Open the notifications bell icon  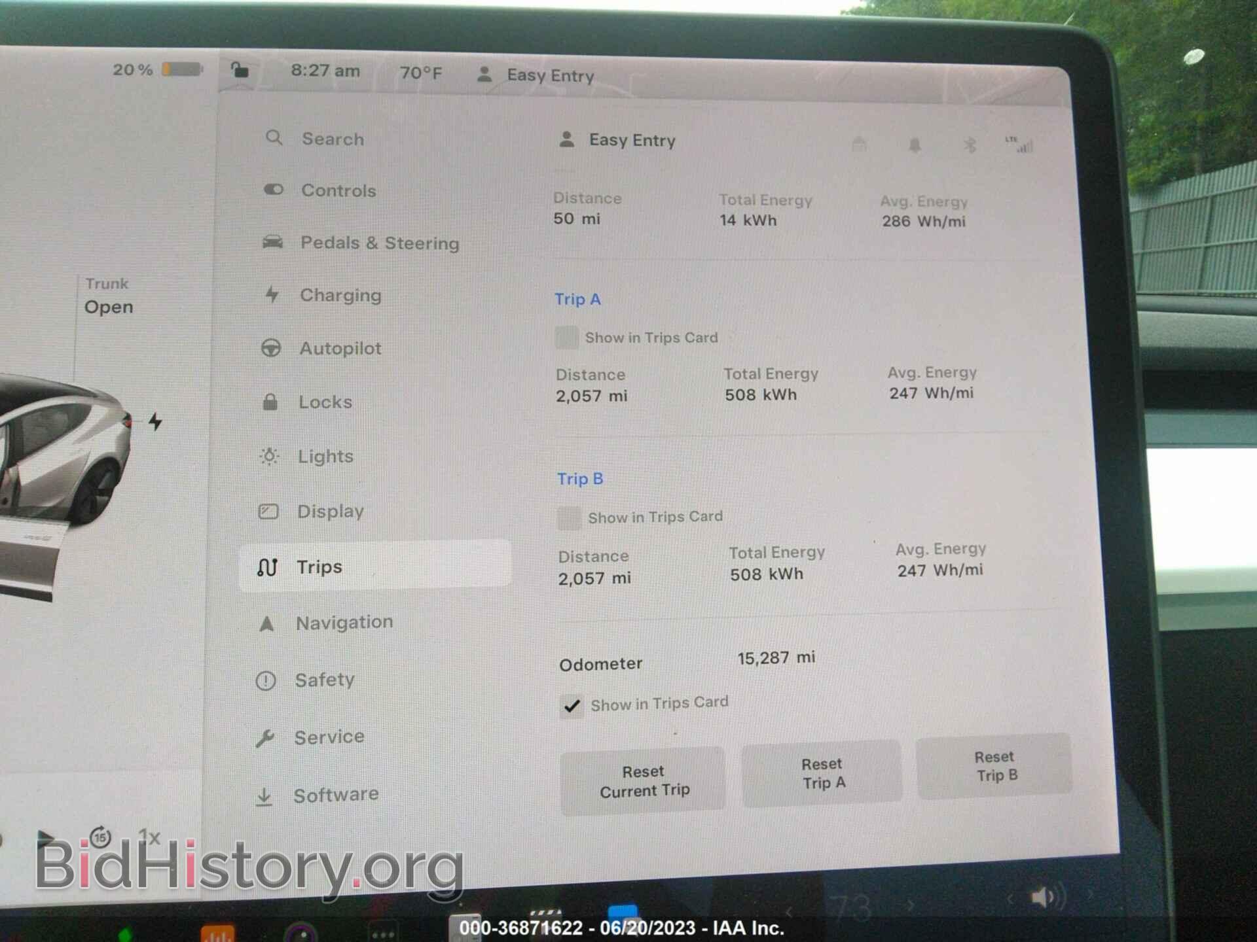(915, 145)
